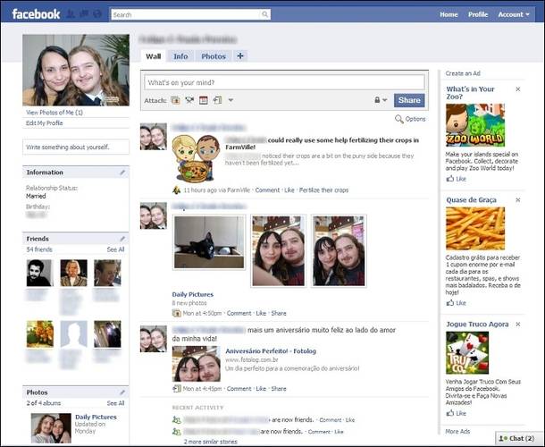Click Write something about yourself box

[x=76, y=148]
